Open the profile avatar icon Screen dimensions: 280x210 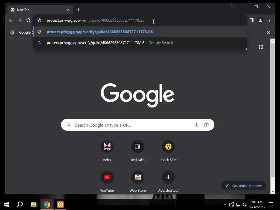pyautogui.click(x=260, y=20)
